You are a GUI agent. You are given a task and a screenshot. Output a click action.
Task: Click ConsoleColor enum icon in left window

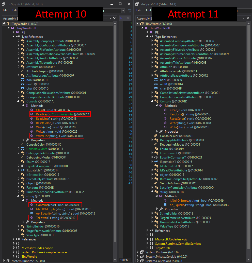pyautogui.click(x=22, y=144)
